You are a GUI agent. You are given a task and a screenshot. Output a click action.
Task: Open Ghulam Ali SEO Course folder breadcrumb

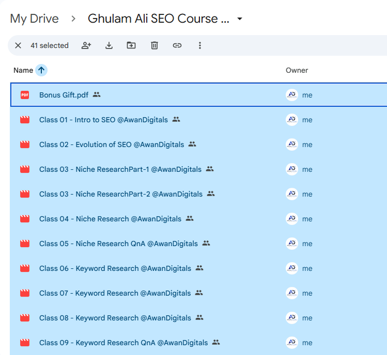[x=159, y=19]
